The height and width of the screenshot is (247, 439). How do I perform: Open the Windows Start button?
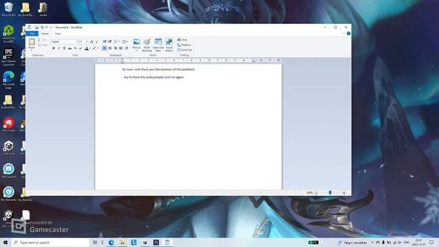5,242
